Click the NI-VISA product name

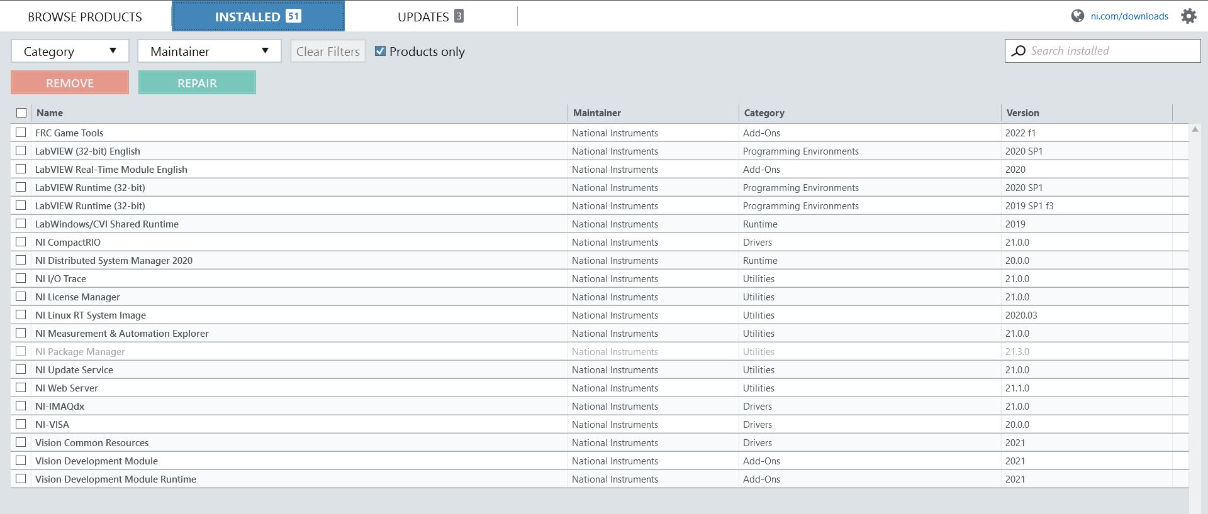(x=52, y=425)
